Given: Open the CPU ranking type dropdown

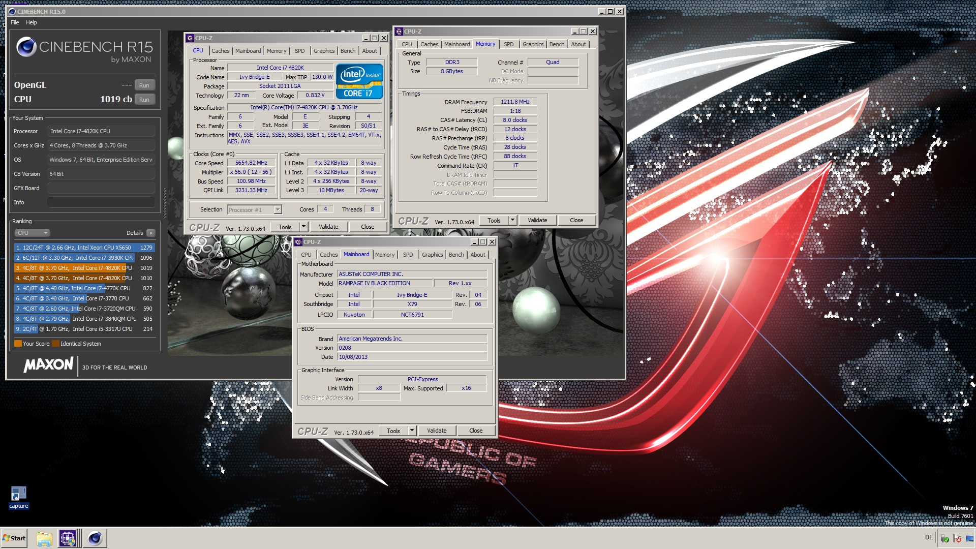Looking at the screenshot, I should (x=32, y=233).
